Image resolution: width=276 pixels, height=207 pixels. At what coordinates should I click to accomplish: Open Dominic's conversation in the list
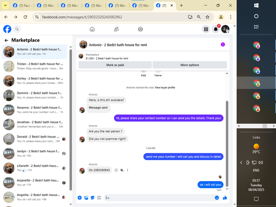(34, 95)
